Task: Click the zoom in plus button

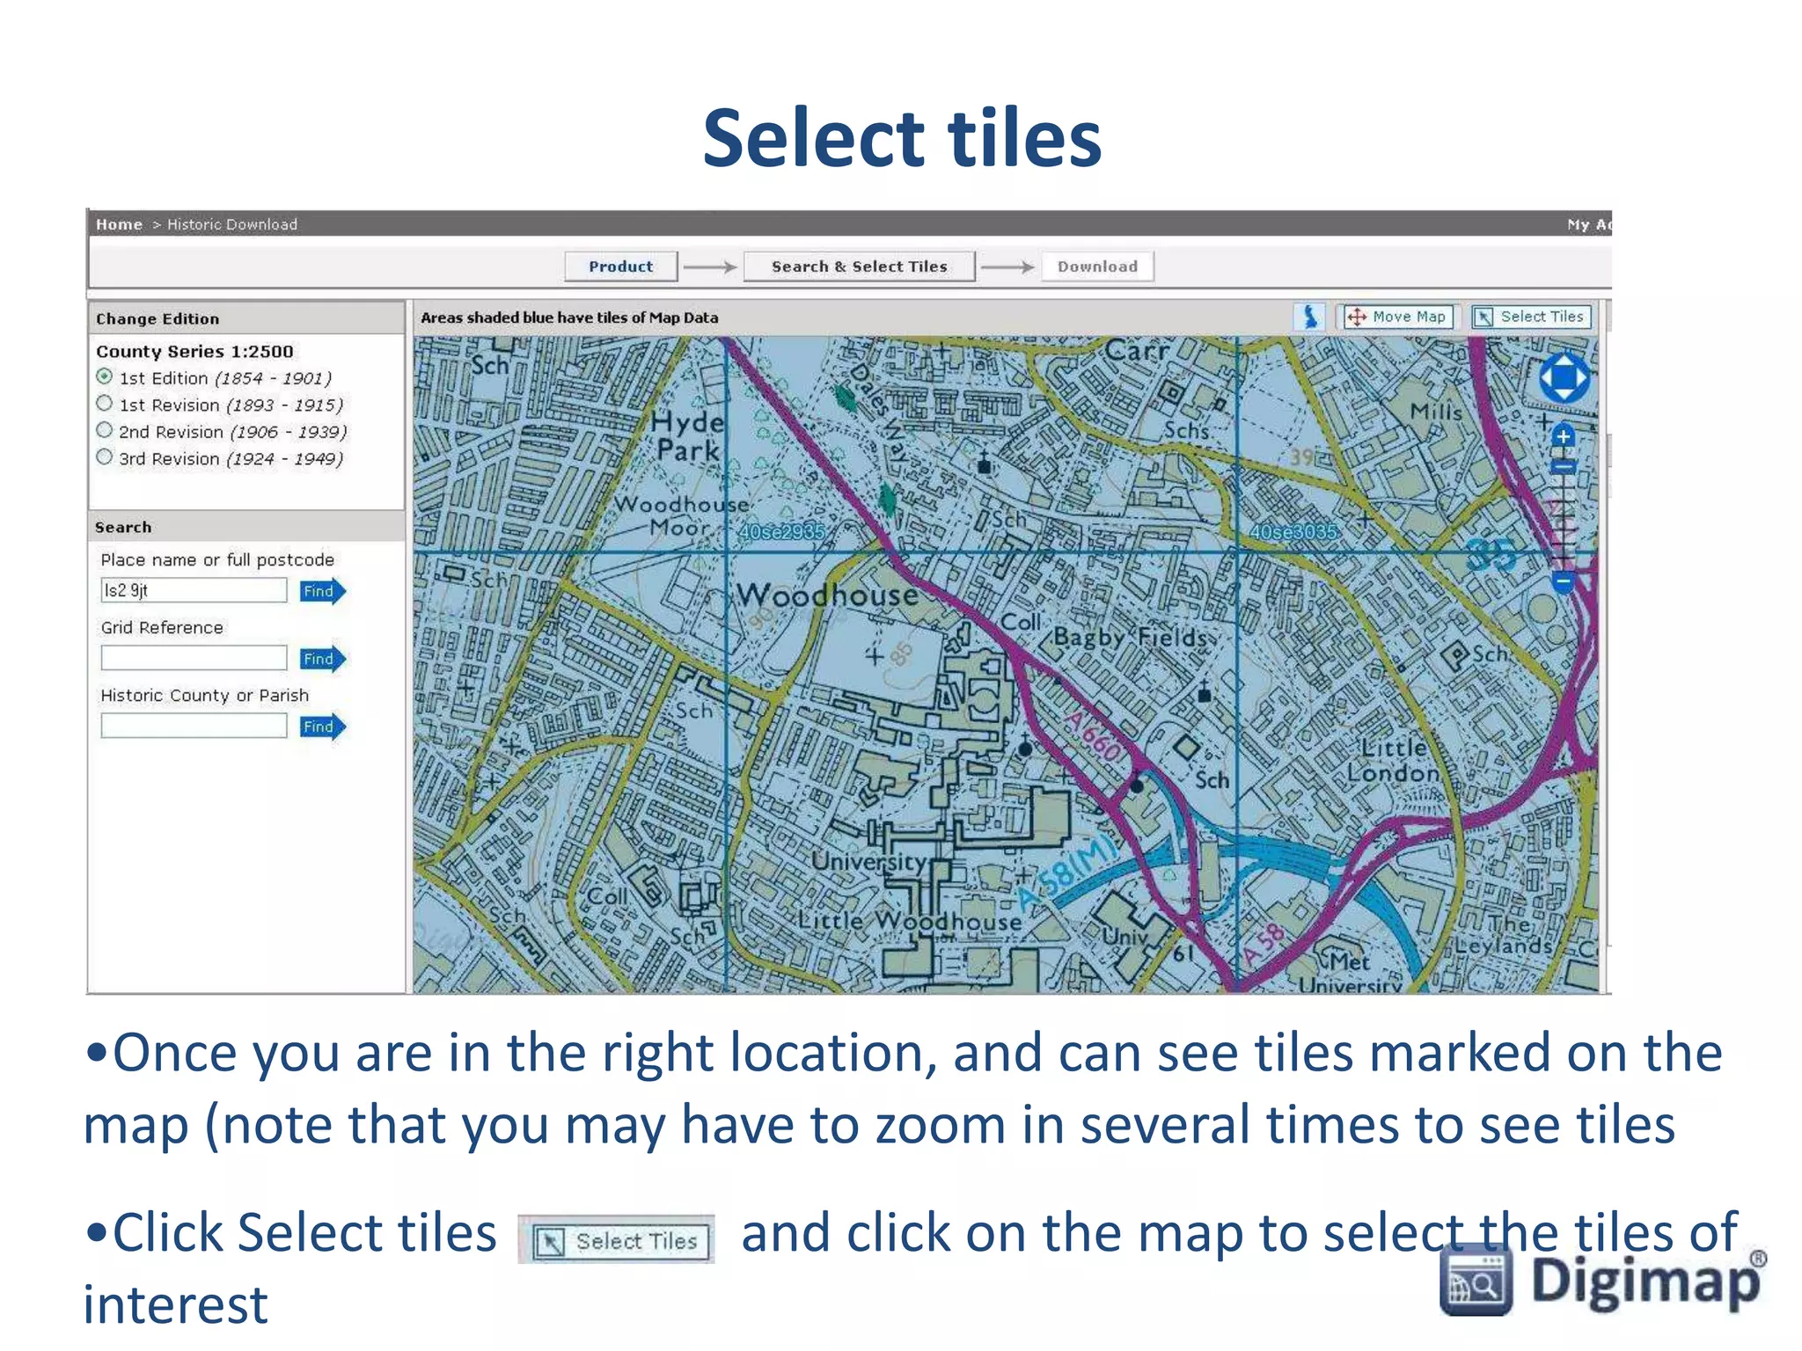Action: [1563, 436]
